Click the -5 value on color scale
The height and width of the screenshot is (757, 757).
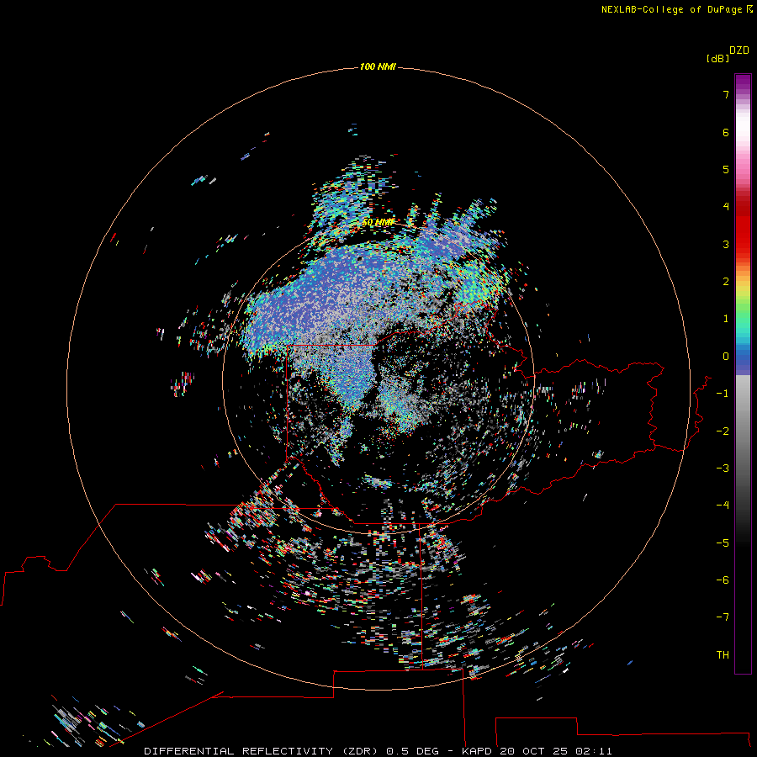click(723, 543)
